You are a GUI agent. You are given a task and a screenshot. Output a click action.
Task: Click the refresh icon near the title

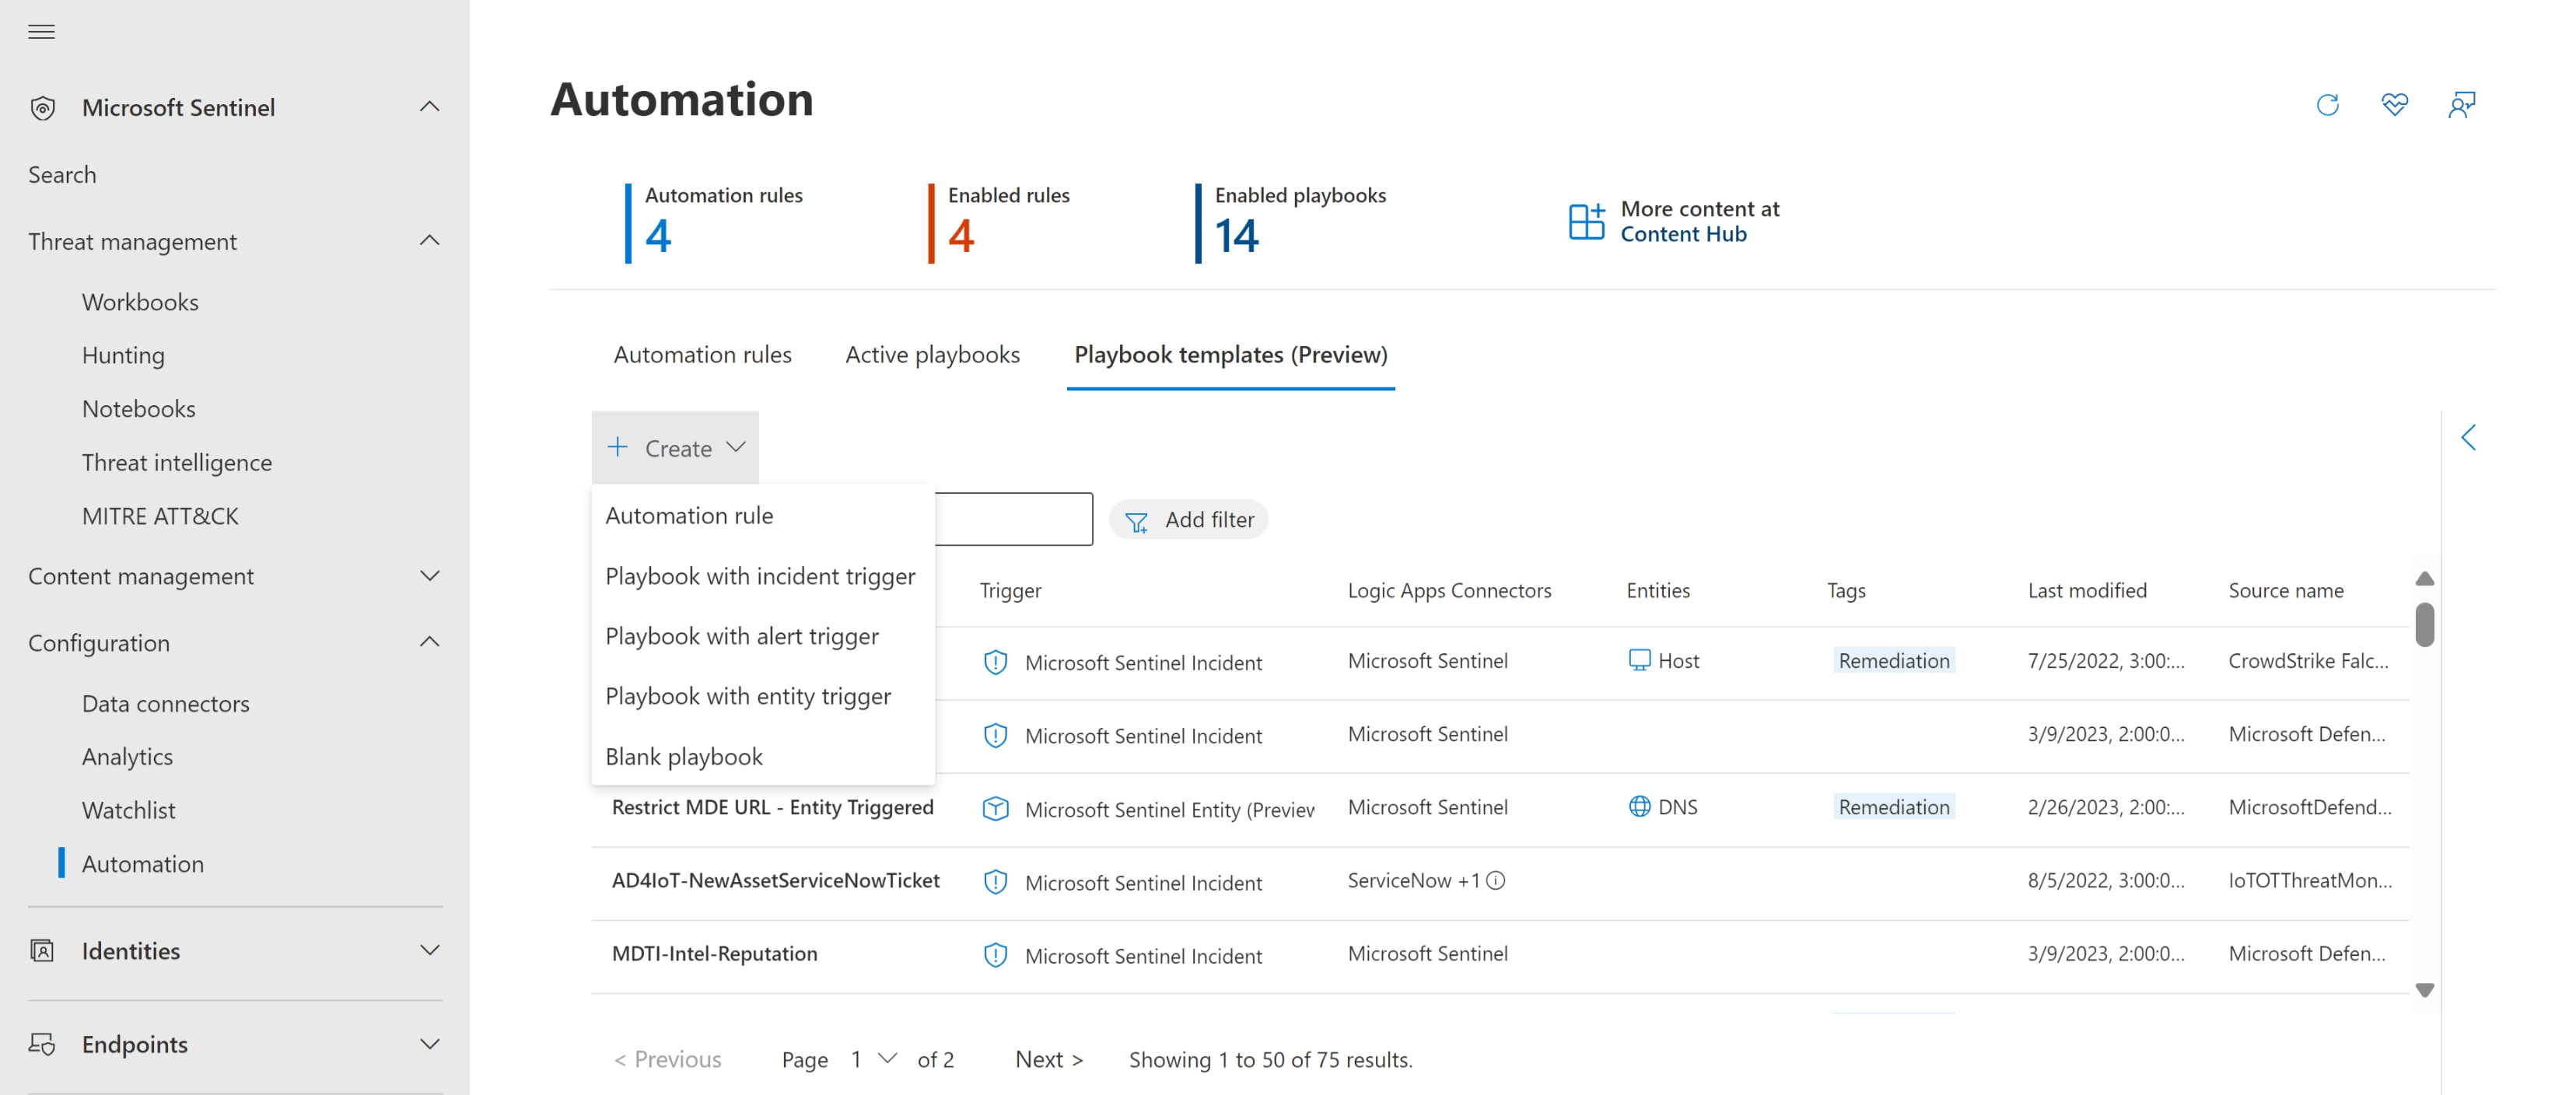2327,105
